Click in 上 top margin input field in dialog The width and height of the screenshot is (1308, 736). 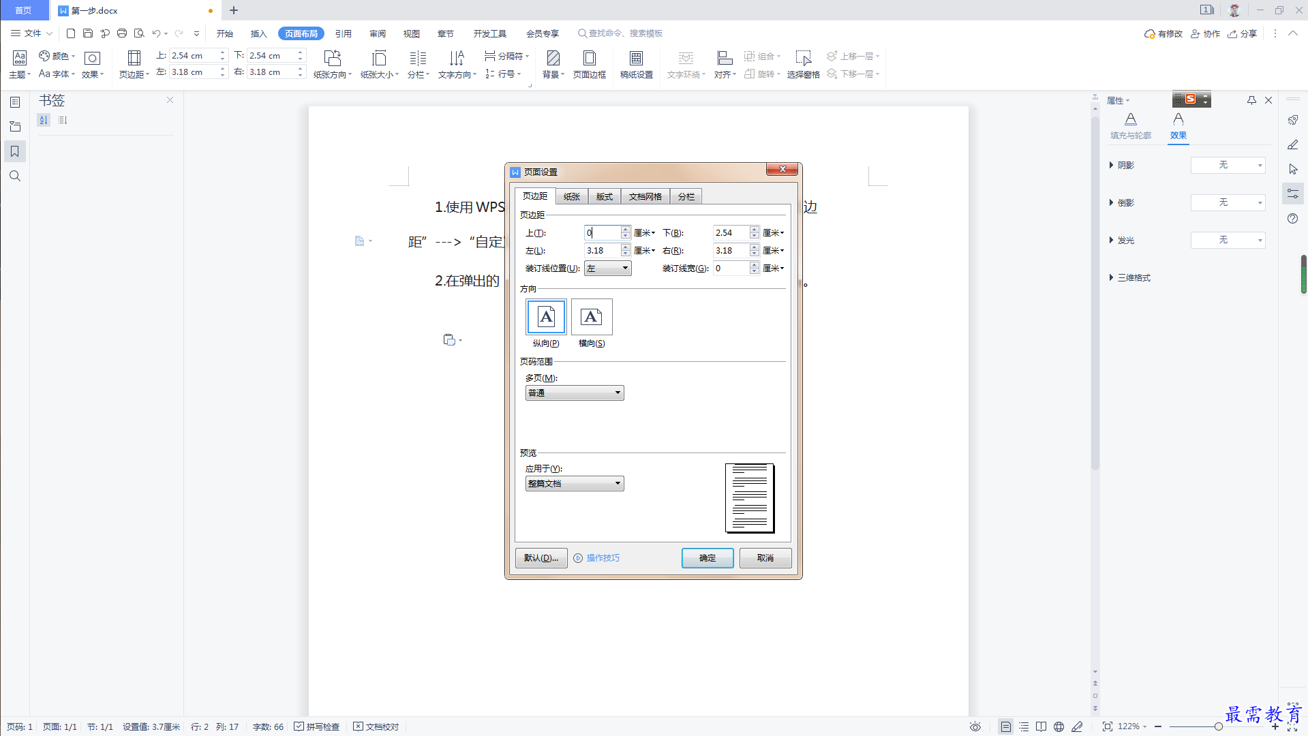click(602, 233)
